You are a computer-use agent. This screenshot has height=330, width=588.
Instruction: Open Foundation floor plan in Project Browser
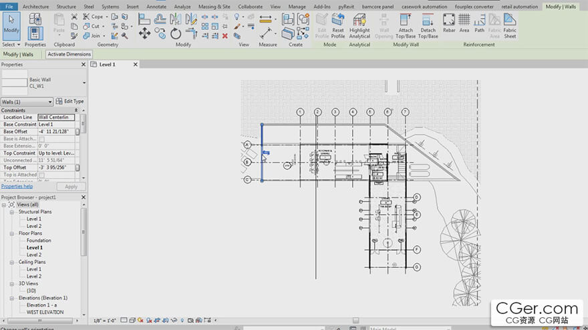pyautogui.click(x=39, y=241)
